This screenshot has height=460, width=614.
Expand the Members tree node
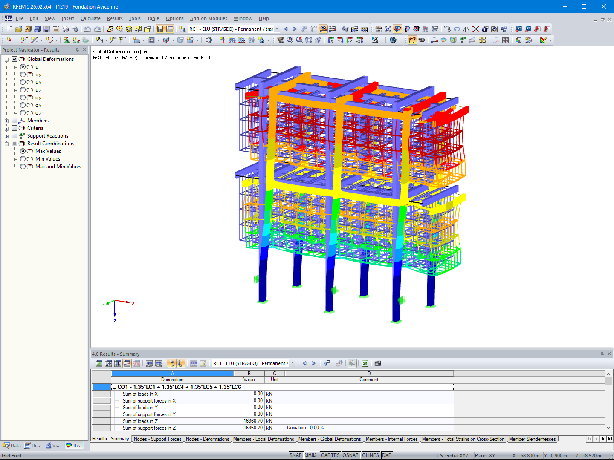click(6, 121)
